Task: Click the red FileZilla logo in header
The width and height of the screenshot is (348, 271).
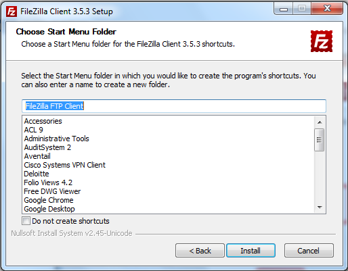Action: [322, 41]
